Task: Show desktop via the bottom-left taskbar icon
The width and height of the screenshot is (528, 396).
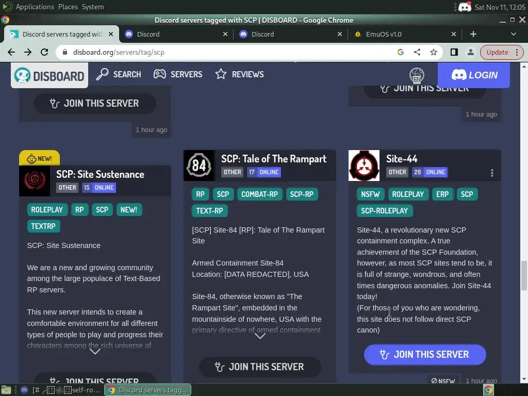Action: tap(6, 390)
